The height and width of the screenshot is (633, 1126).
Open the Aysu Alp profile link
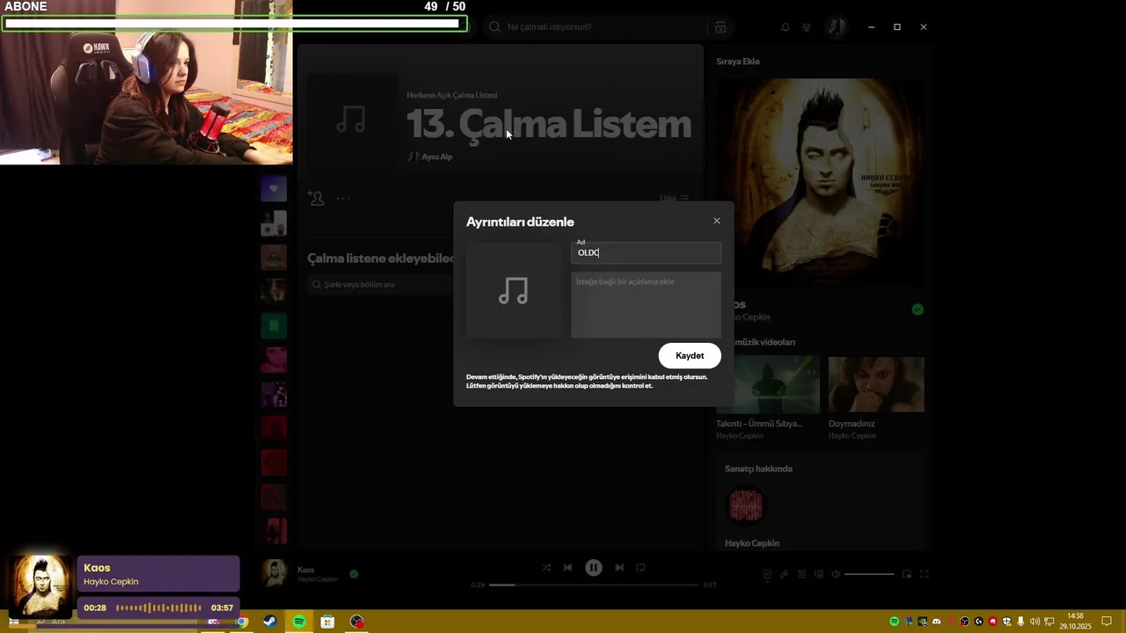(437, 156)
